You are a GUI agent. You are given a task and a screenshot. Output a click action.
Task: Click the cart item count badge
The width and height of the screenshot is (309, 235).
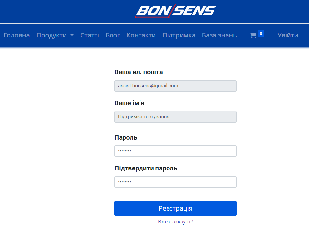[261, 33]
